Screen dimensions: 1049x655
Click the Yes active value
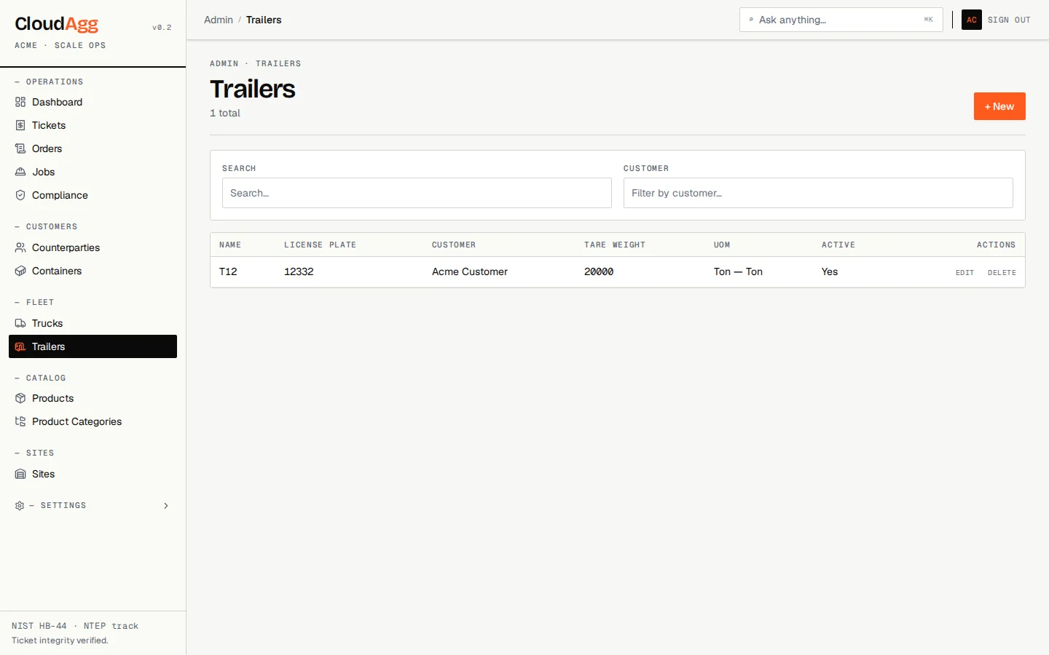tap(830, 271)
